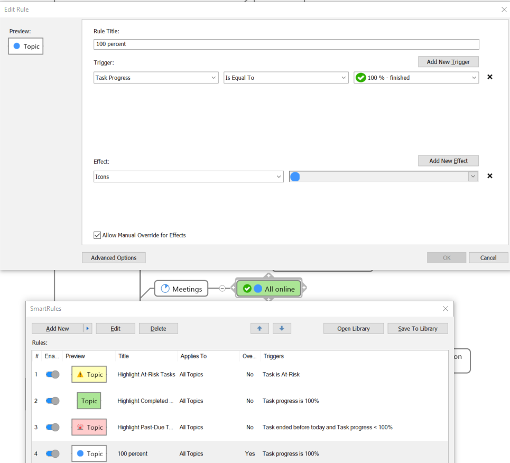The image size is (510, 463).
Task: Remove the Icons effect row
Action: tap(489, 176)
